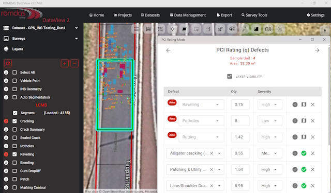Enable the Crack Summary layer checkbox

click(14, 129)
